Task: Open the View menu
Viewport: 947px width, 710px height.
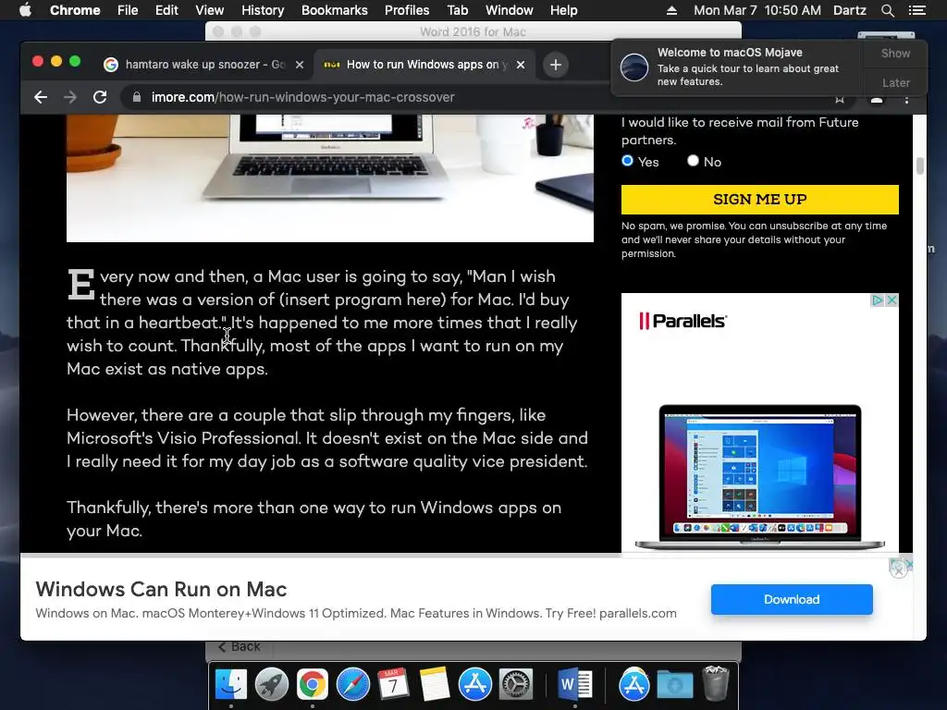Action: 210,10
